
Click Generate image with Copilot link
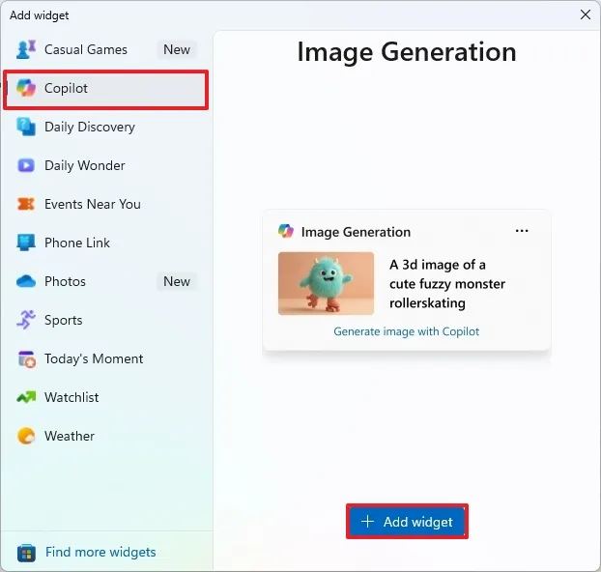406,331
